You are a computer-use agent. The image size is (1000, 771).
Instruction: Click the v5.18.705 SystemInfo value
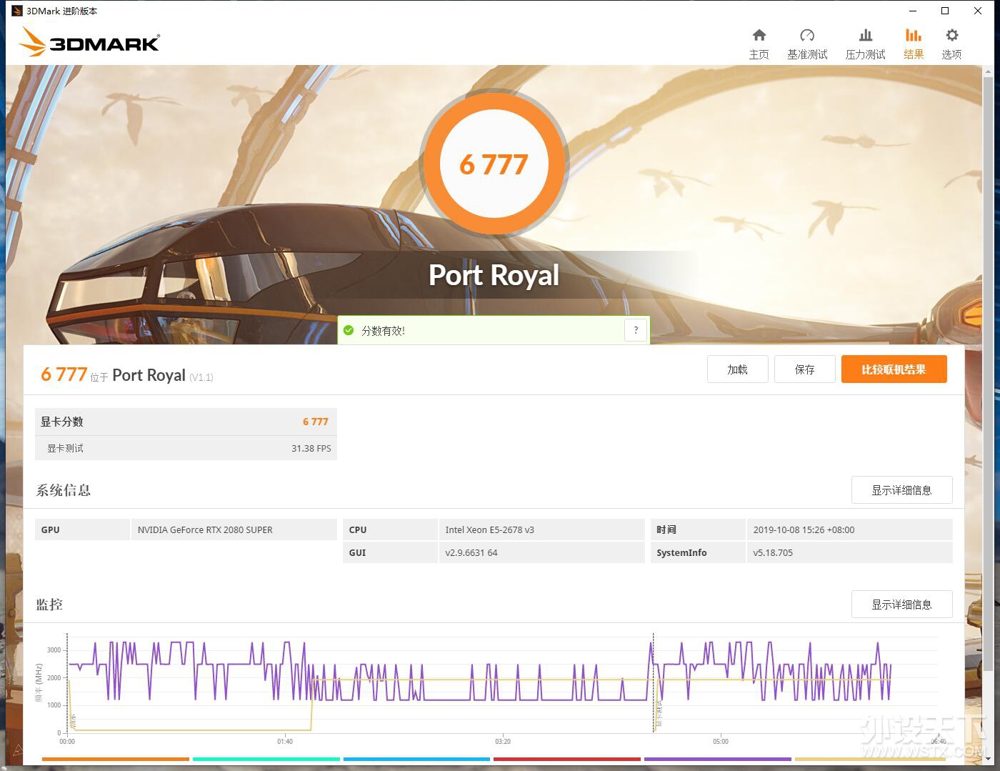click(773, 552)
